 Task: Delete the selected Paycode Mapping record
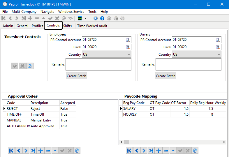point(166,151)
